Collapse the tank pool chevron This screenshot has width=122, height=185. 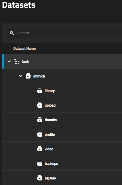click(x=9, y=61)
